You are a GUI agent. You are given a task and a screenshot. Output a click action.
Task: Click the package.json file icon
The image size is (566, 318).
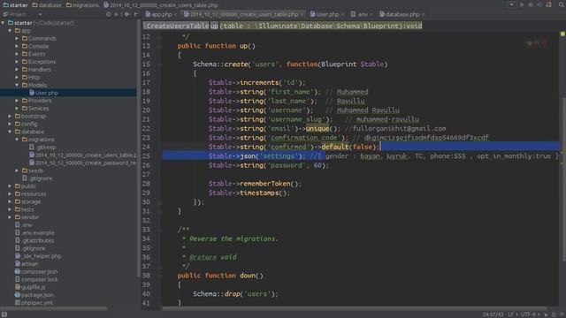(18, 295)
